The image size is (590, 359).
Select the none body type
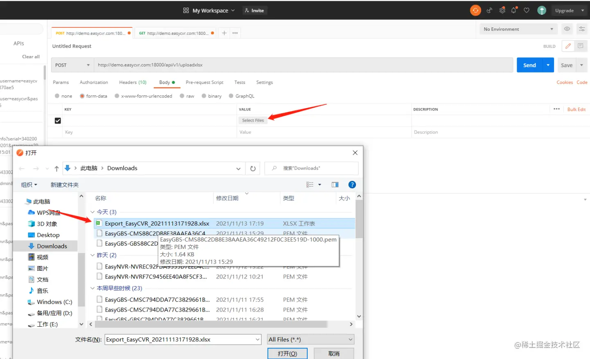tap(57, 96)
